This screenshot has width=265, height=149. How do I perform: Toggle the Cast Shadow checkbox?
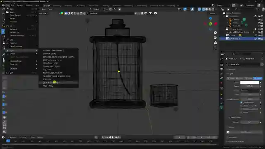(x=241, y=103)
